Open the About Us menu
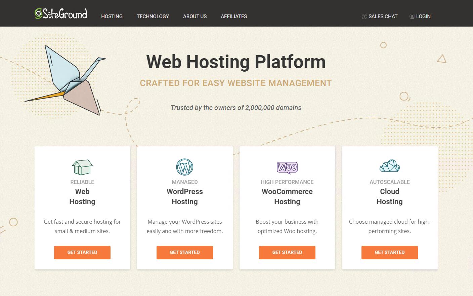Viewport: 473px width, 296px height. (195, 16)
